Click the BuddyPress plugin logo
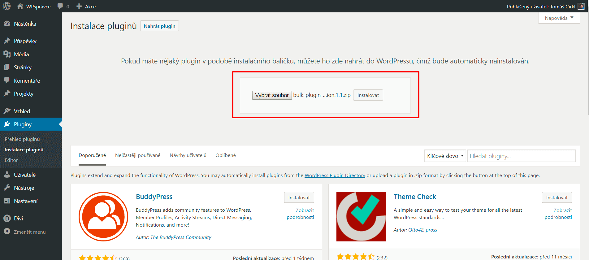Viewport: 589px width, 260px height. [103, 217]
